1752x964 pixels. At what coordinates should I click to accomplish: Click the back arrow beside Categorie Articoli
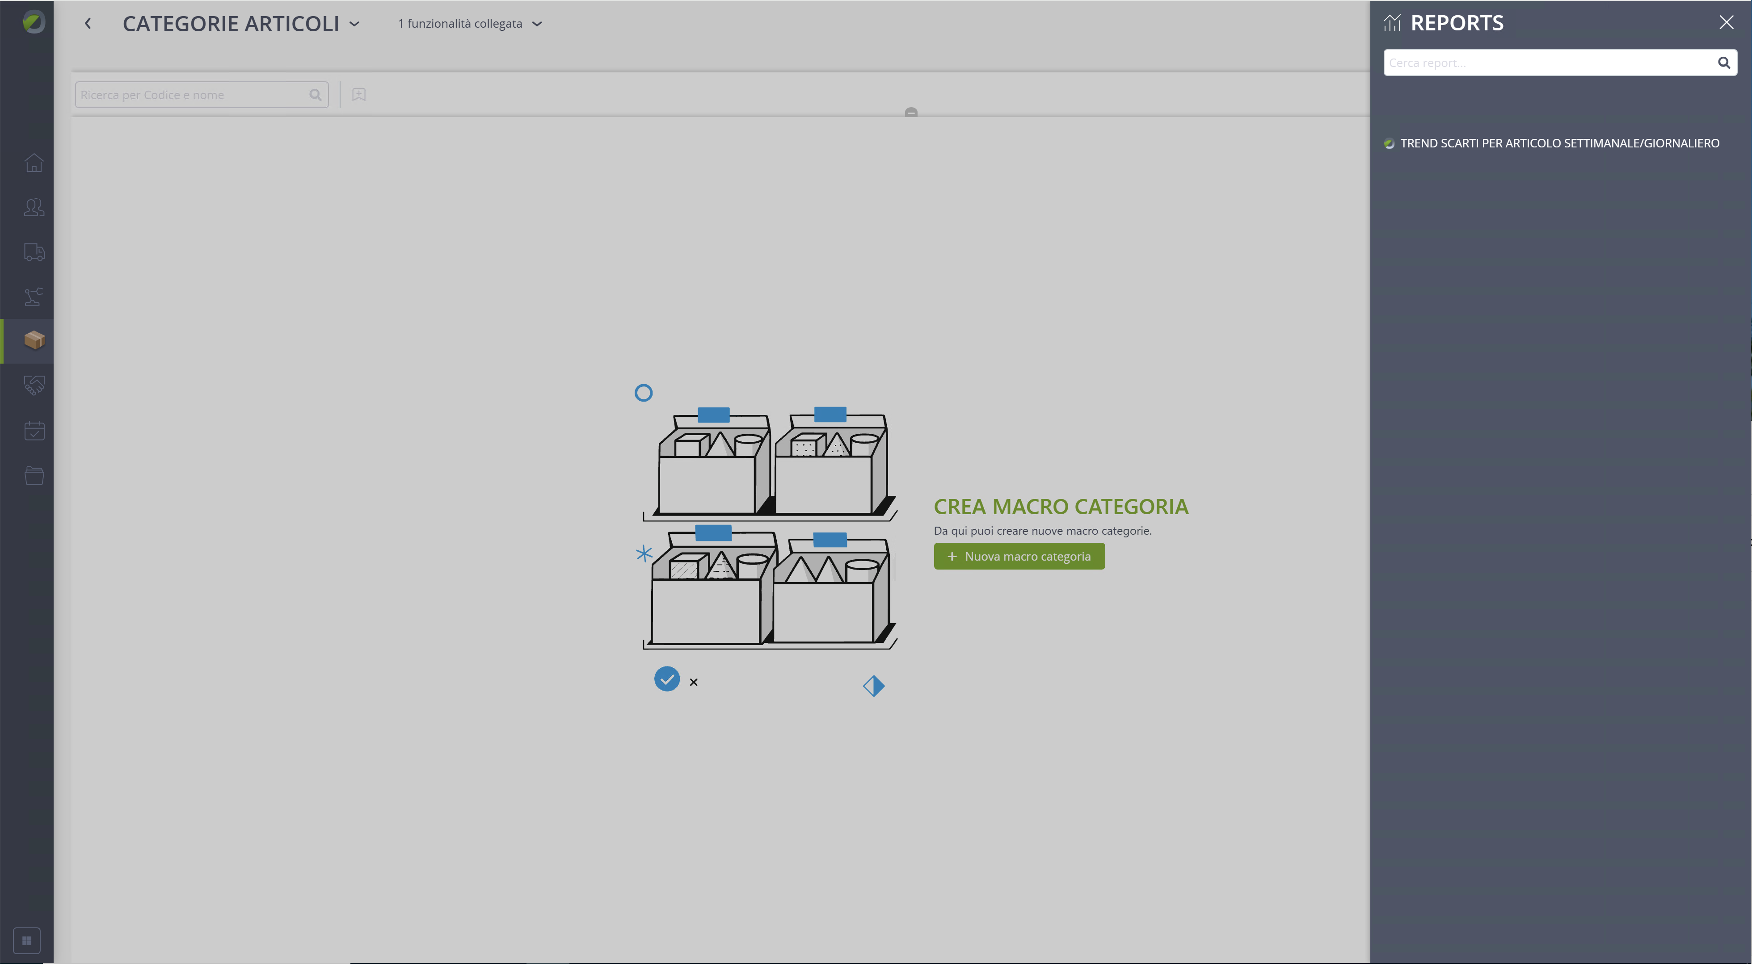(88, 24)
